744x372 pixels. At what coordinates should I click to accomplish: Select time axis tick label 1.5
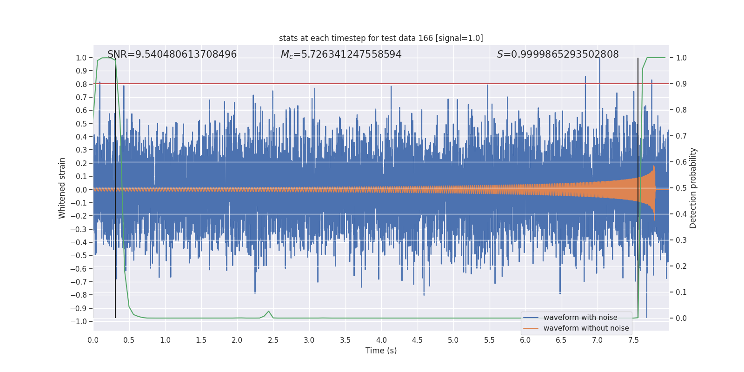tap(201, 340)
